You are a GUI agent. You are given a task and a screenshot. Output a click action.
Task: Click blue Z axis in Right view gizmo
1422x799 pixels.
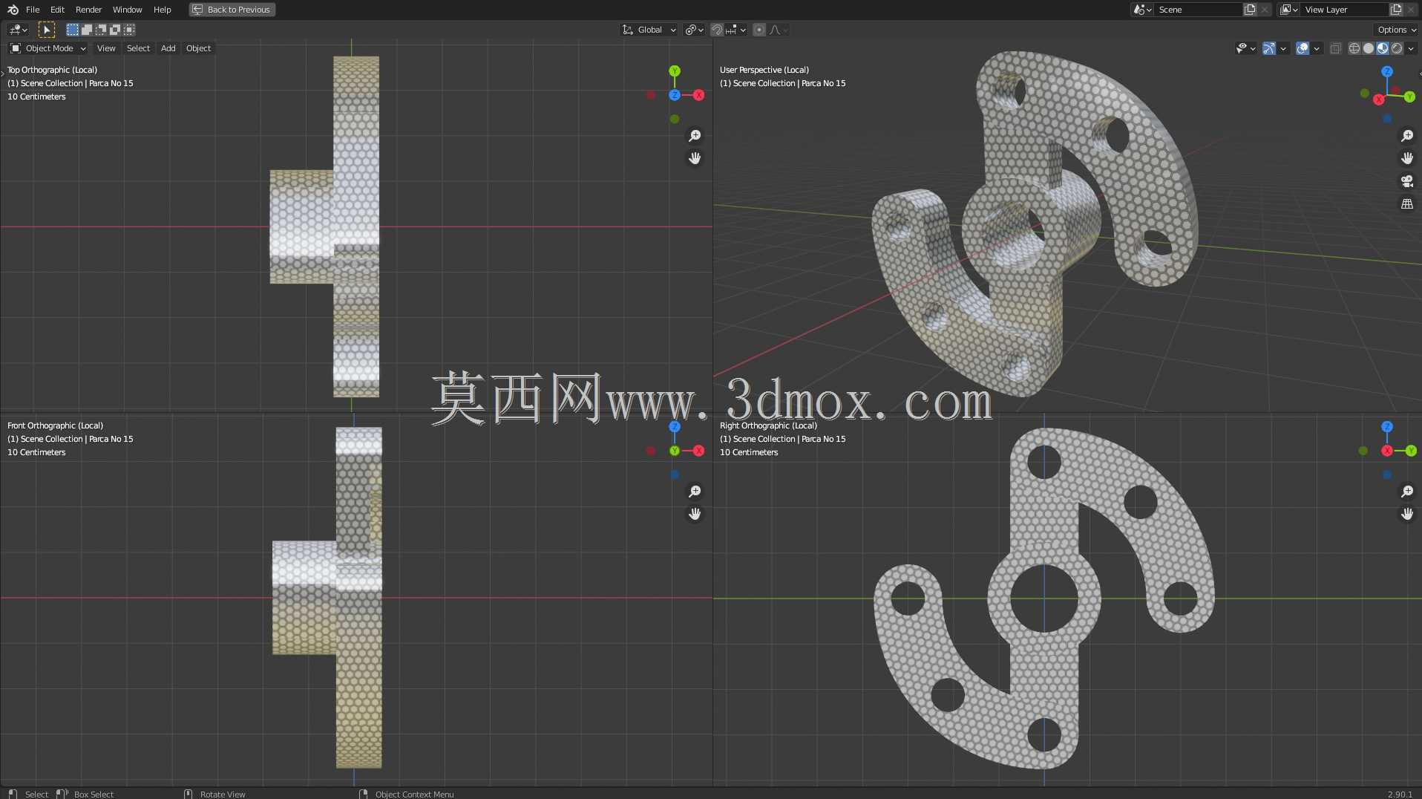click(x=1387, y=427)
